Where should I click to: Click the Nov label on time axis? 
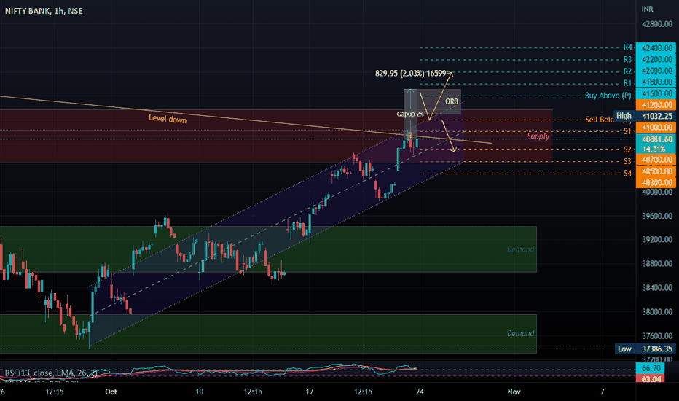pyautogui.click(x=514, y=392)
